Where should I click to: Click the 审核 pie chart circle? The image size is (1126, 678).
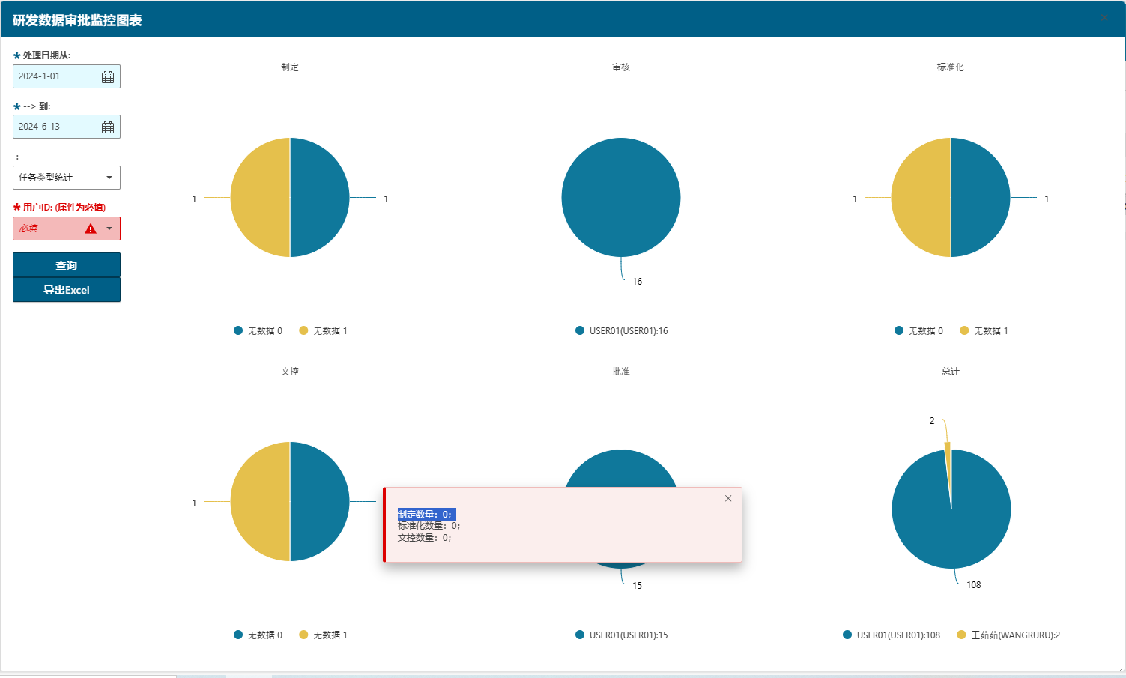tap(621, 197)
